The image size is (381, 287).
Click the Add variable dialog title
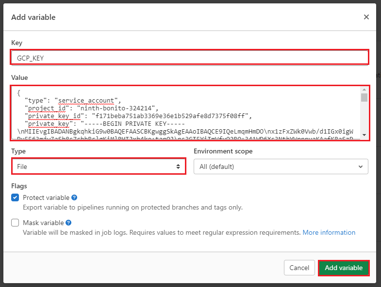point(33,17)
